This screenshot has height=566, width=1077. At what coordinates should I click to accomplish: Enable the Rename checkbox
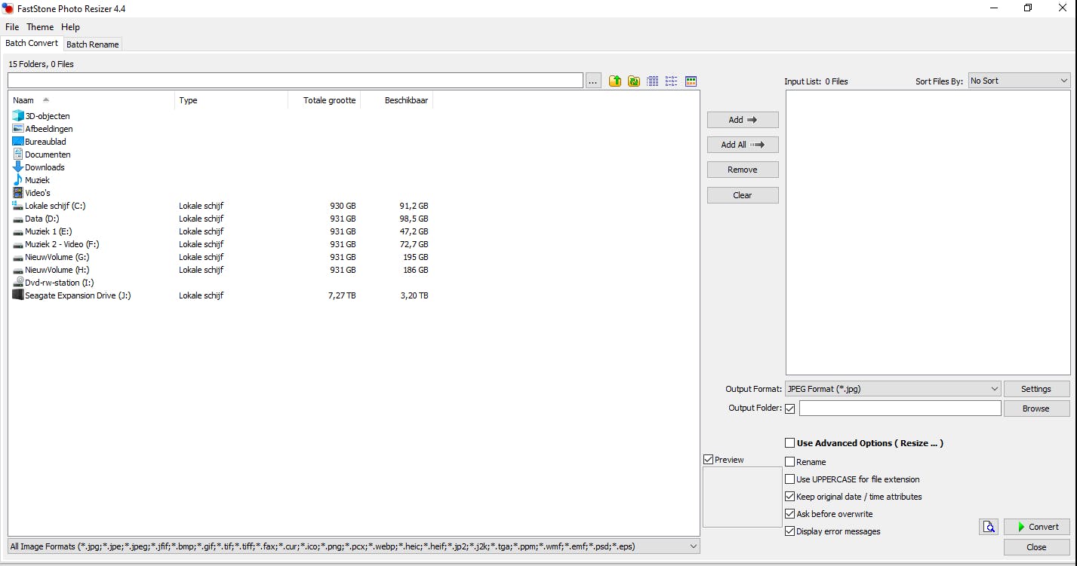790,462
